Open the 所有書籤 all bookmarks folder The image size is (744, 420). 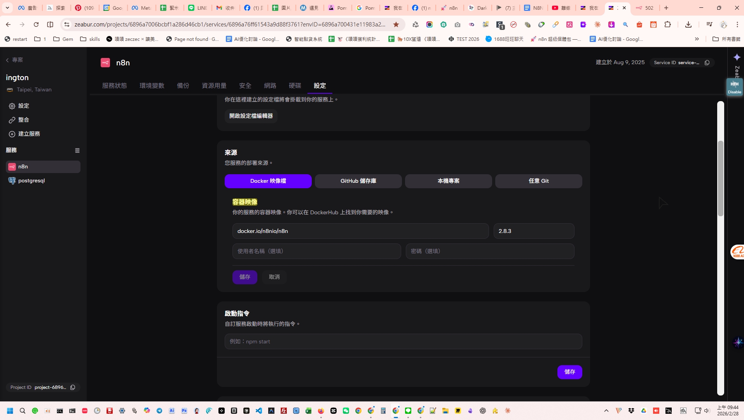coord(726,39)
